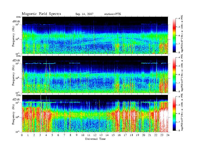Click hour "13" on the time axis

101,135
